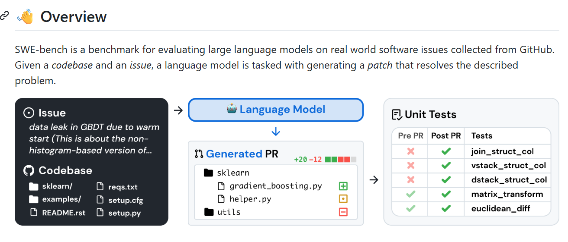Click the Post PR column header

[x=446, y=136]
